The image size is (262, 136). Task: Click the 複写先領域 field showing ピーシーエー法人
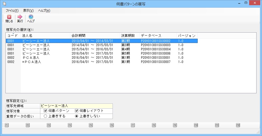tap(76, 106)
